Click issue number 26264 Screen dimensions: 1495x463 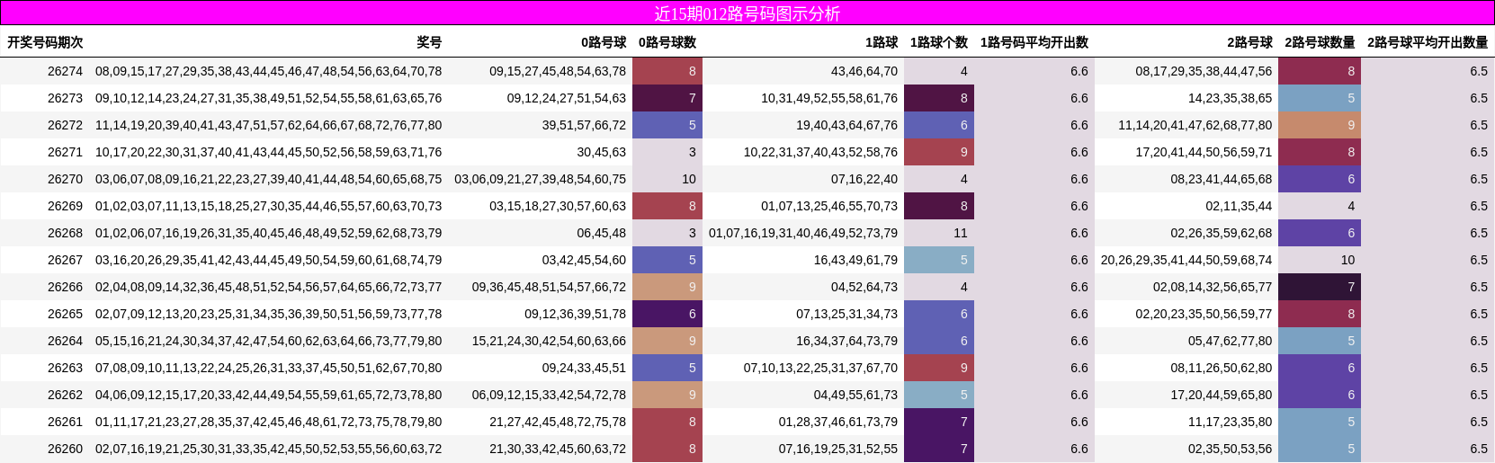pyautogui.click(x=65, y=341)
